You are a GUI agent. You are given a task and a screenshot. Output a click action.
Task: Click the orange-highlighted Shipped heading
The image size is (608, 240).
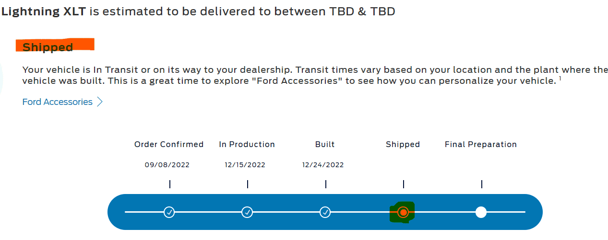click(x=48, y=47)
